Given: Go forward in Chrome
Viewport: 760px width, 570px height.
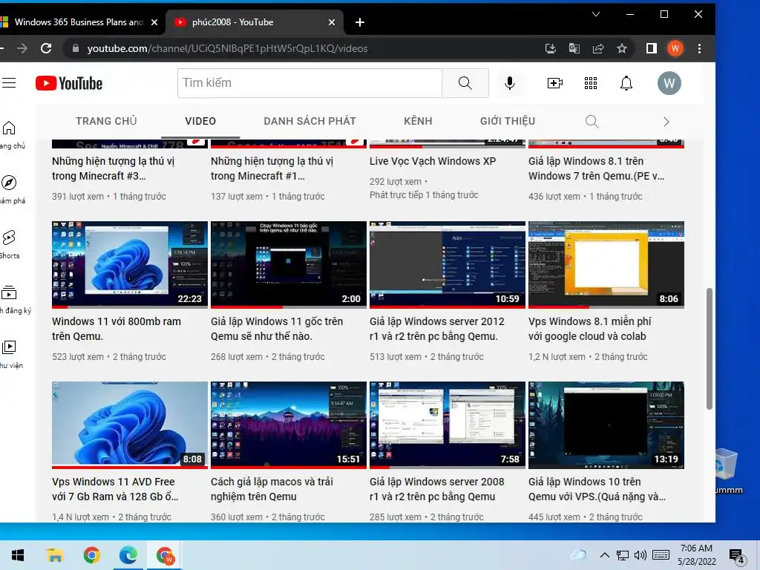Looking at the screenshot, I should (22, 48).
